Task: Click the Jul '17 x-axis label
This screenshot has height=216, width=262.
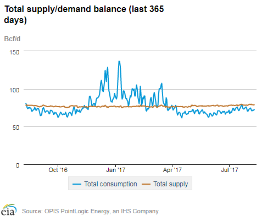Action: tap(230, 170)
